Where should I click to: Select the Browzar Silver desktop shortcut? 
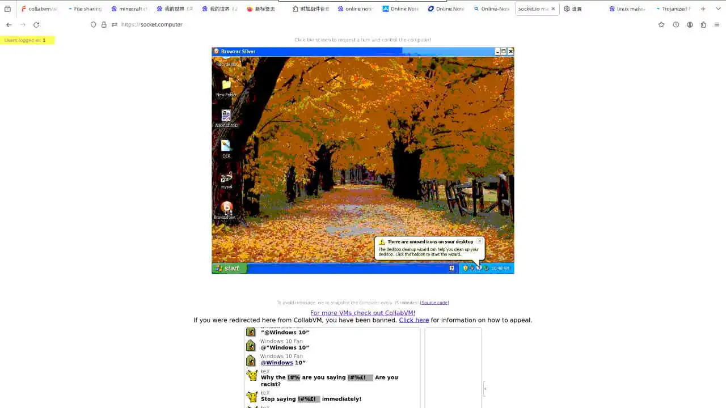click(x=226, y=210)
